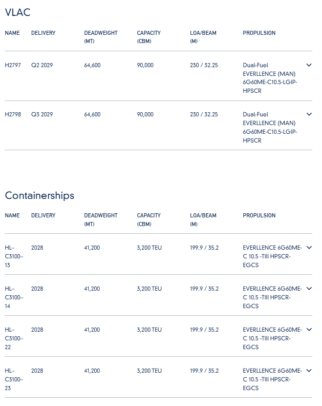322x406 pixels.
Task: Expand chevron for containership HL-C3100-22
Action: [x=309, y=329]
